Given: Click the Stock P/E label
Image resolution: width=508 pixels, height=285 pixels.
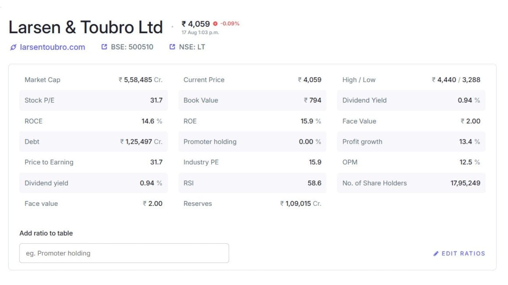Looking at the screenshot, I should [x=39, y=101].
